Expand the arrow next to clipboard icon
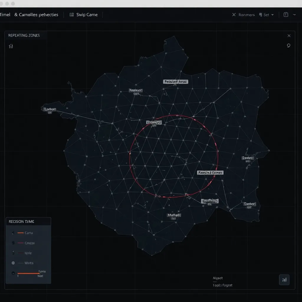This screenshot has height=302, width=302. [295, 15]
